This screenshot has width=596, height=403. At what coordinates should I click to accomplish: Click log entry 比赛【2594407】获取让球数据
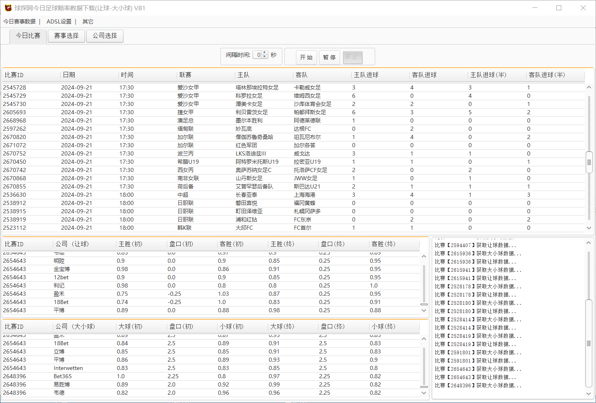click(x=475, y=245)
